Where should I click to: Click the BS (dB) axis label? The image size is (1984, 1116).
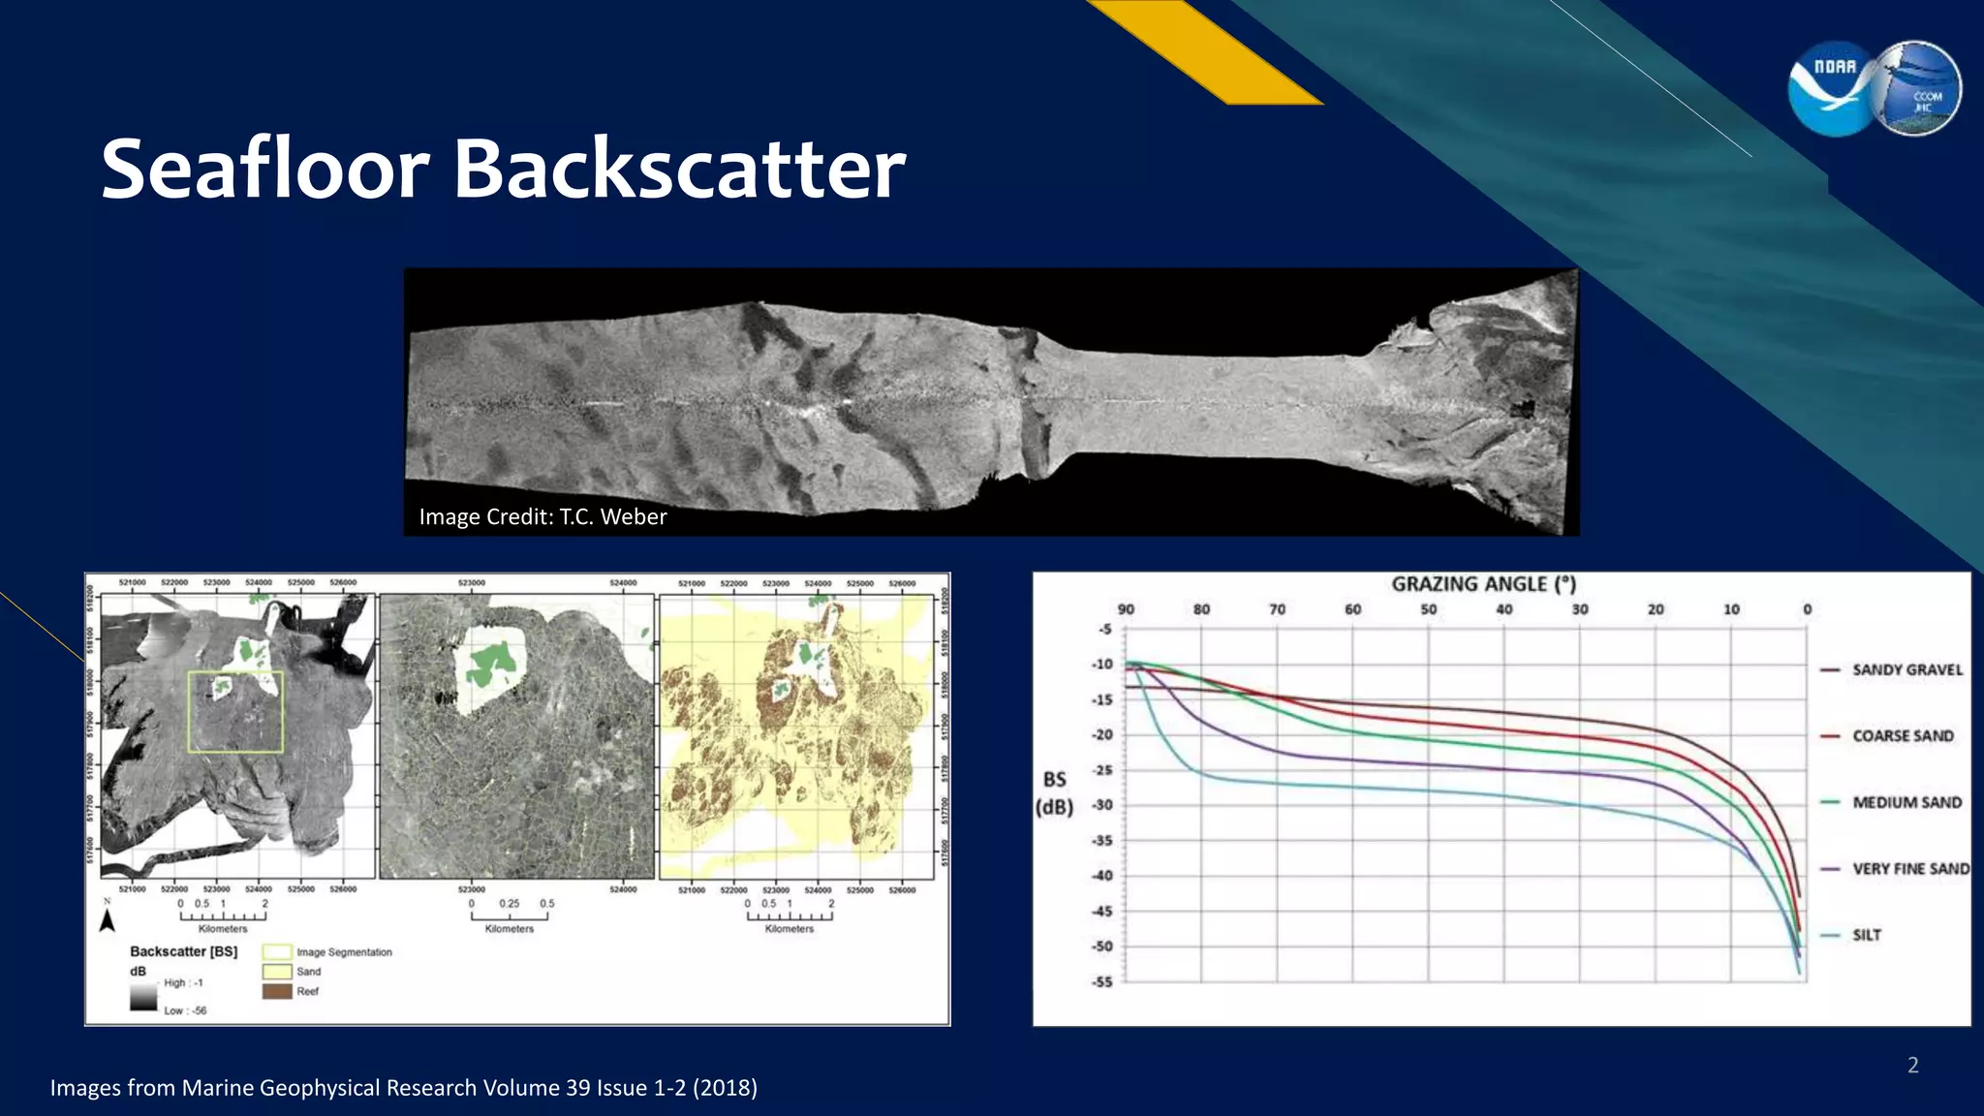(x=1054, y=792)
